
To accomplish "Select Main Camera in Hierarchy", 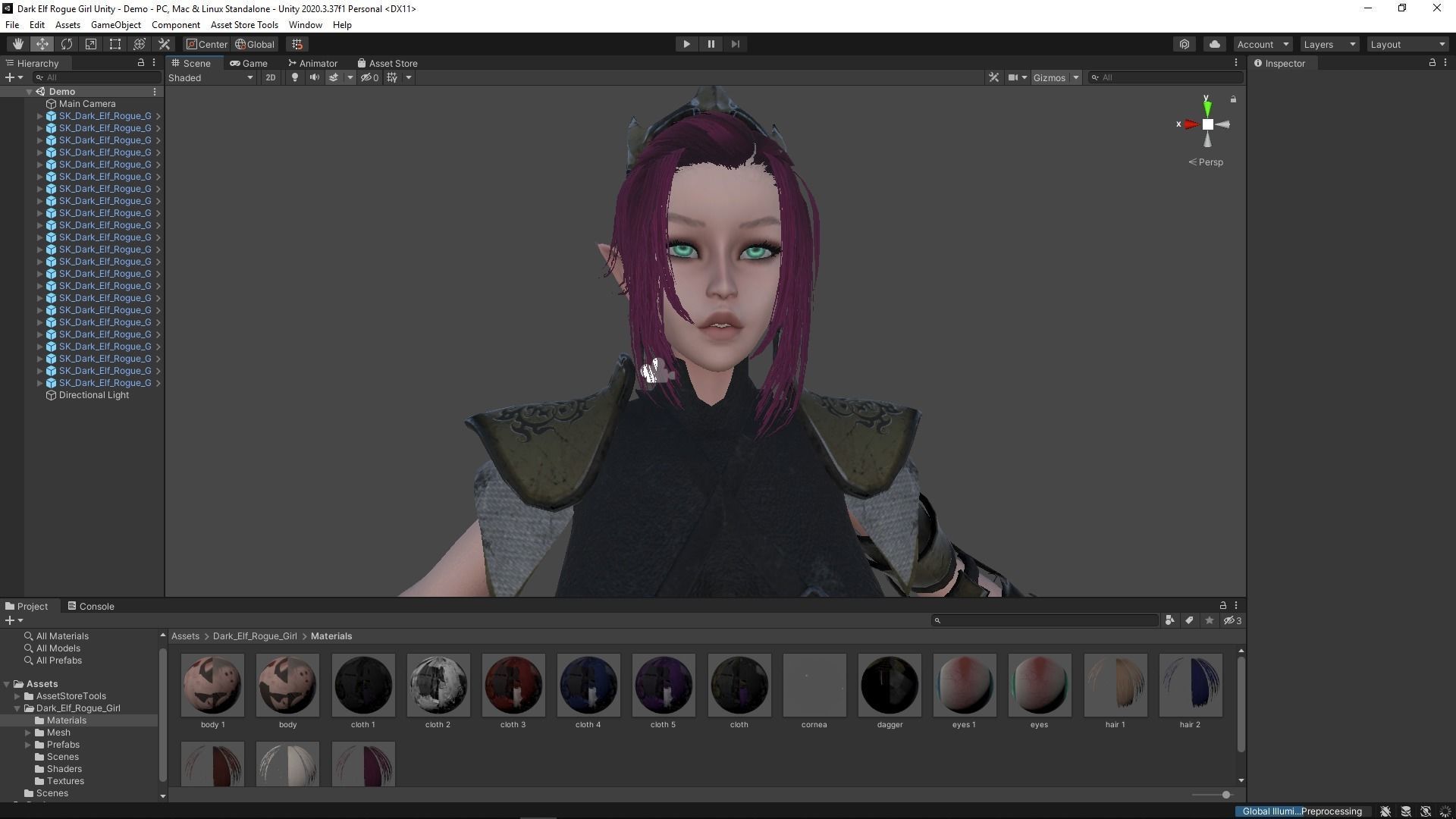I will pos(87,104).
